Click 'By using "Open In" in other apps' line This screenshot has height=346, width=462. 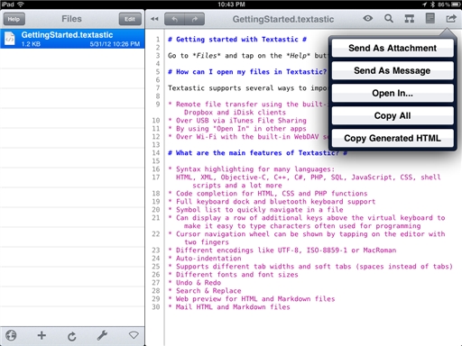[237, 129]
